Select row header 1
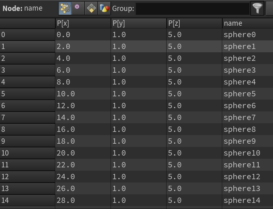Image resolution: width=273 pixels, height=209 pixels. click(27, 47)
